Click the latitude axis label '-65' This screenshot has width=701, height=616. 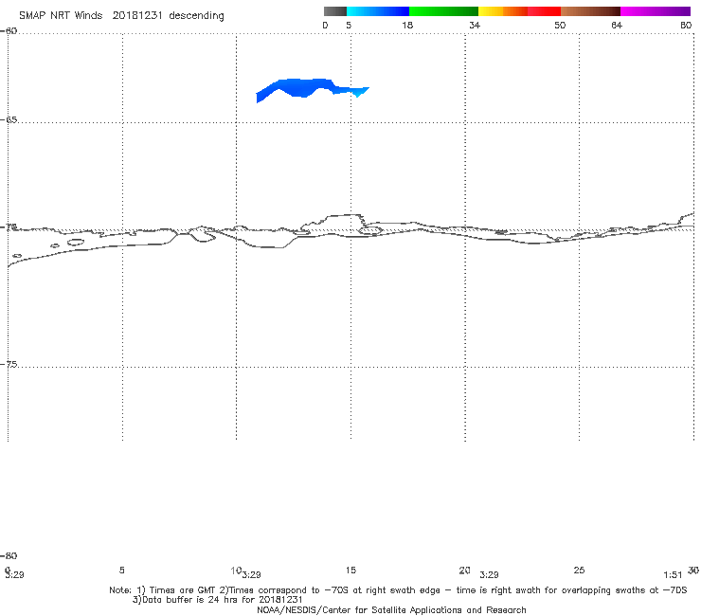tap(9, 120)
